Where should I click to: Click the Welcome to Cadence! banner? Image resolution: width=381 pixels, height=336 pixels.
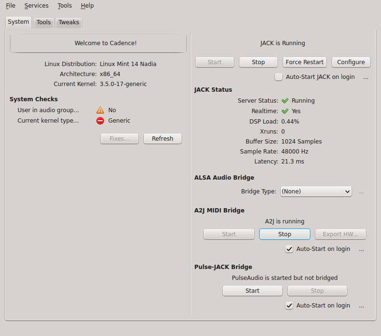click(98, 43)
